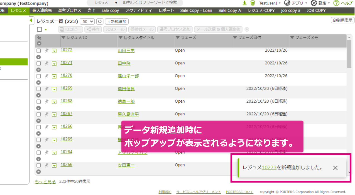Open resume link 田中隆
Screen dimensions: 355x195
point(124,63)
